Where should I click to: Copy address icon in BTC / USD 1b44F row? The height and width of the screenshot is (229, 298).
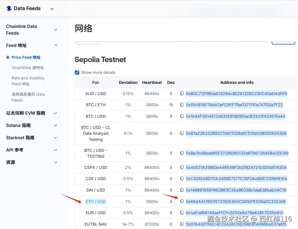pyautogui.click(x=182, y=116)
